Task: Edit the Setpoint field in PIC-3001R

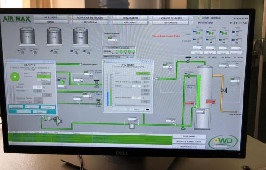Action: [x=136, y=86]
